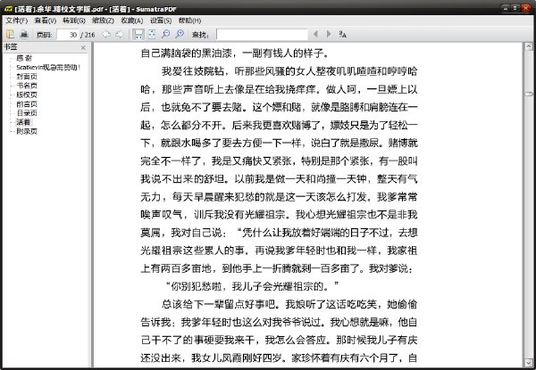536x370 pixels.
Task: Minimize the SumatraPDF window
Action: click(x=506, y=8)
